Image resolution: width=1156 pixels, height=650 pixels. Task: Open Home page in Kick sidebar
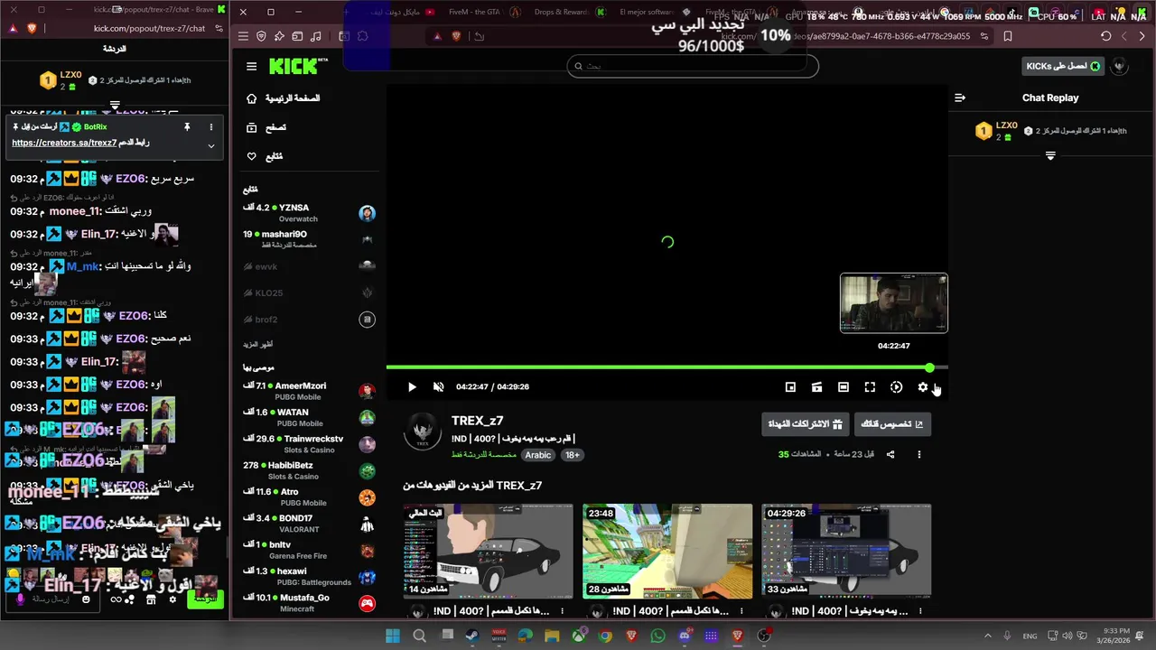[x=283, y=97]
